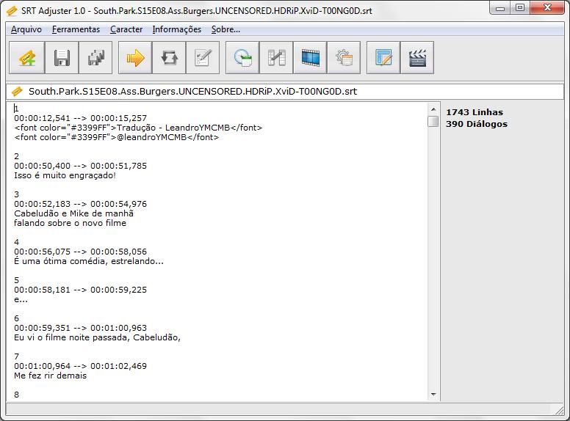Image resolution: width=570 pixels, height=421 pixels.
Task: Click line 'Cabeludão e Mike de manhã'
Action: click(x=73, y=213)
